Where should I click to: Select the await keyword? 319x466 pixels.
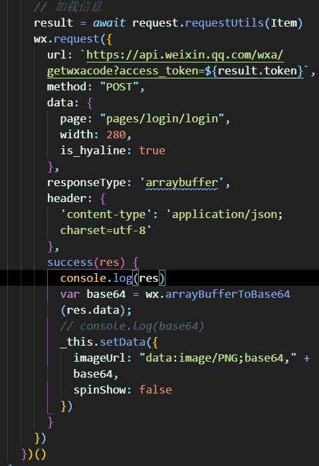pyautogui.click(x=109, y=23)
